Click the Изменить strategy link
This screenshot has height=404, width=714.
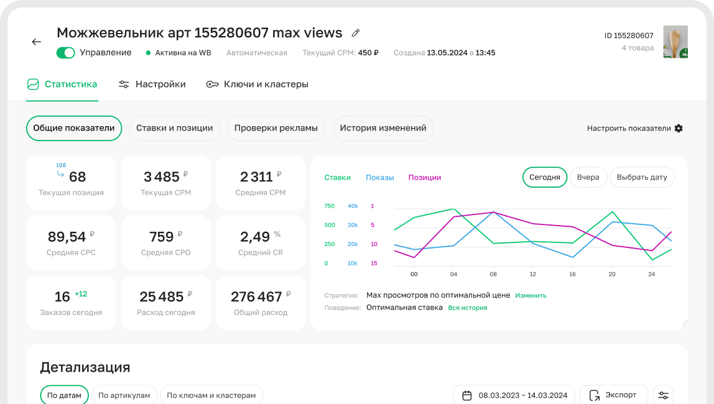(531, 295)
